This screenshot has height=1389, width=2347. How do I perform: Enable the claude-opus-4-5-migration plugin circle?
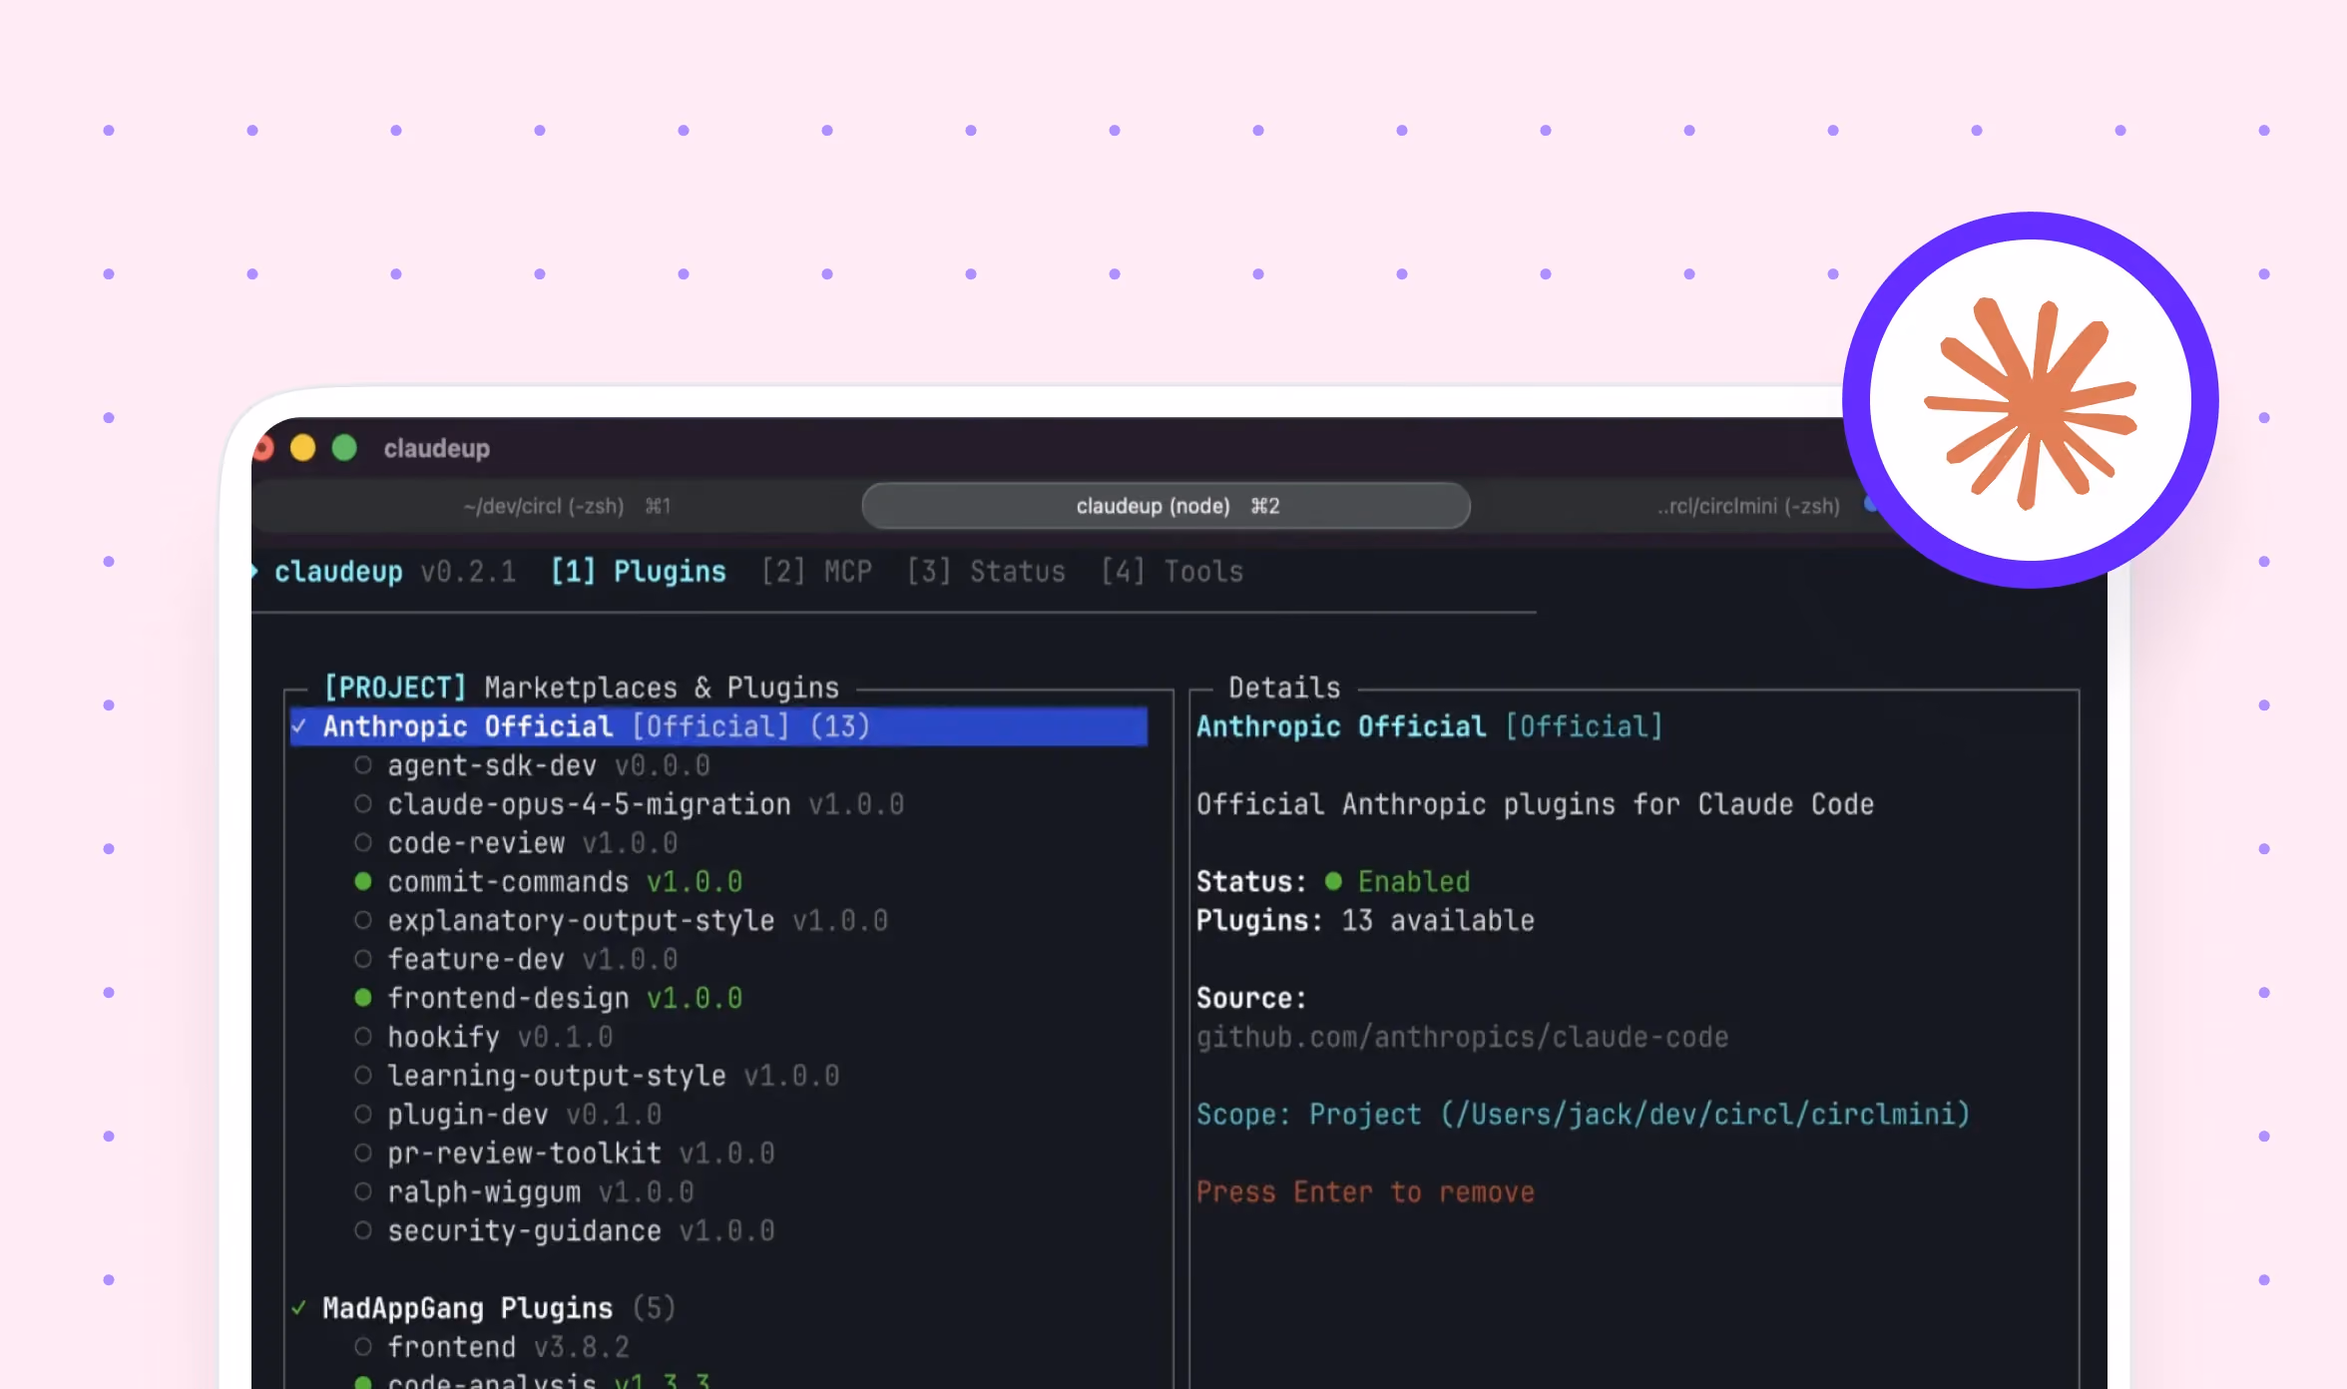coord(363,804)
